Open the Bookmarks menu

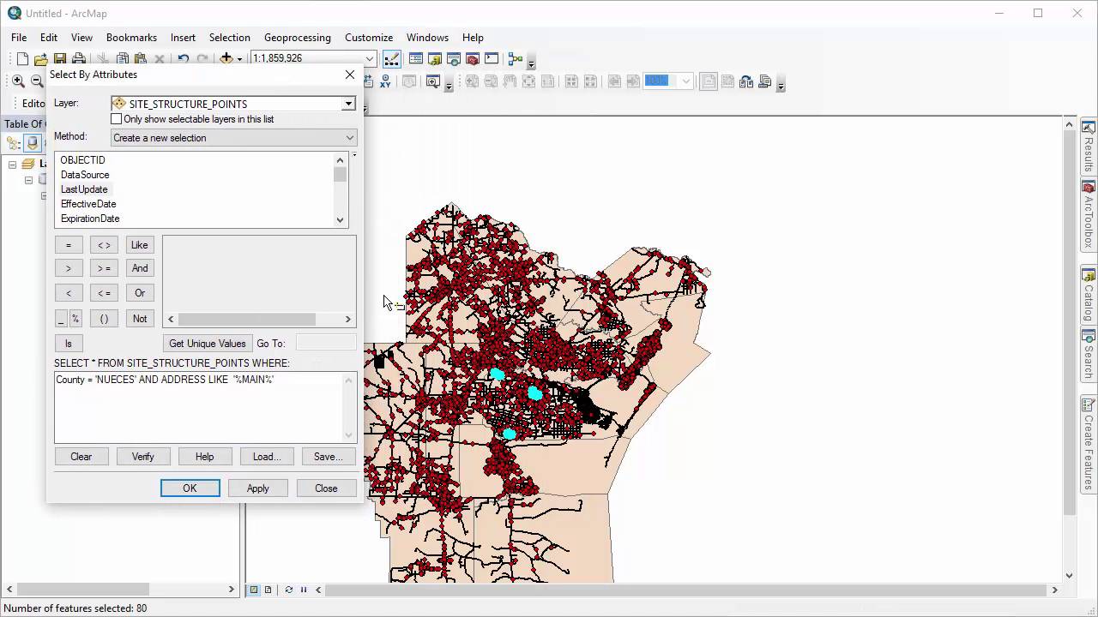131,38
